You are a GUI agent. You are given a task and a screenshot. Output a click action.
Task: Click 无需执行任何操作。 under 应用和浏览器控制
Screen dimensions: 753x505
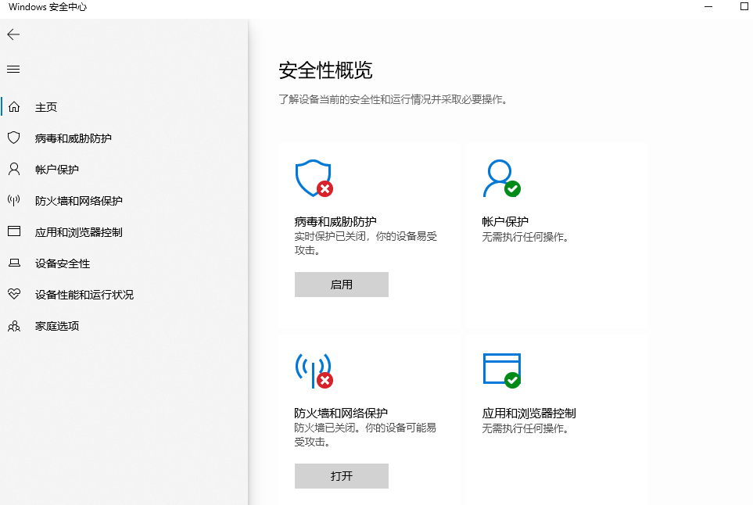525,428
